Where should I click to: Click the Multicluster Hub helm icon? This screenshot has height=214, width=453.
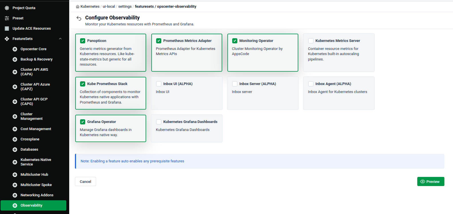click(x=15, y=175)
